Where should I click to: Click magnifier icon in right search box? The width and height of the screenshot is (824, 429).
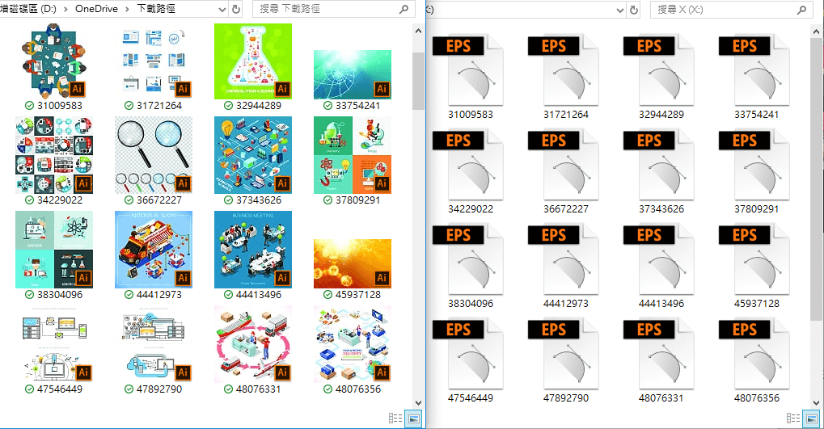(x=801, y=10)
